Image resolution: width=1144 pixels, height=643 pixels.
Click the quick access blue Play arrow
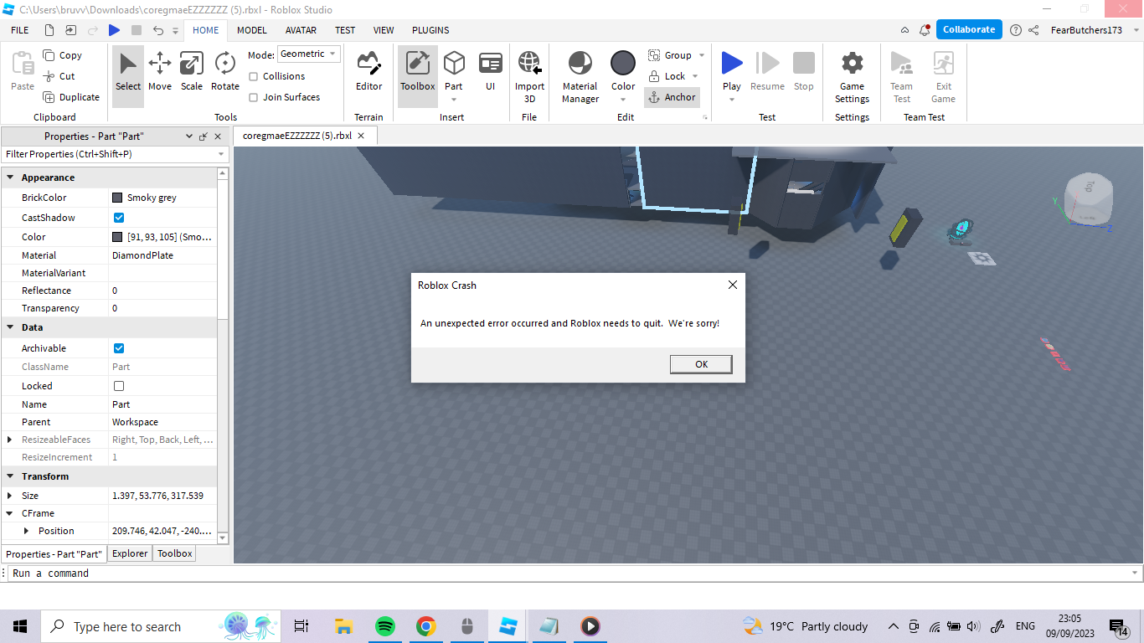point(114,30)
